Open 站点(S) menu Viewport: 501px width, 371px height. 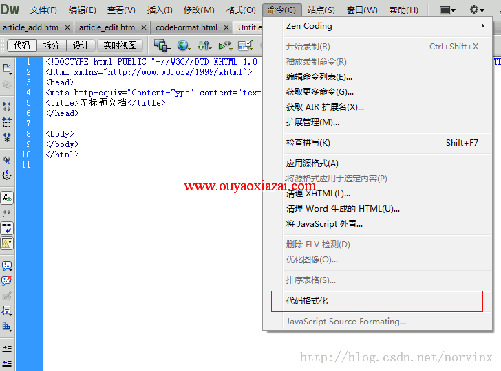click(321, 10)
